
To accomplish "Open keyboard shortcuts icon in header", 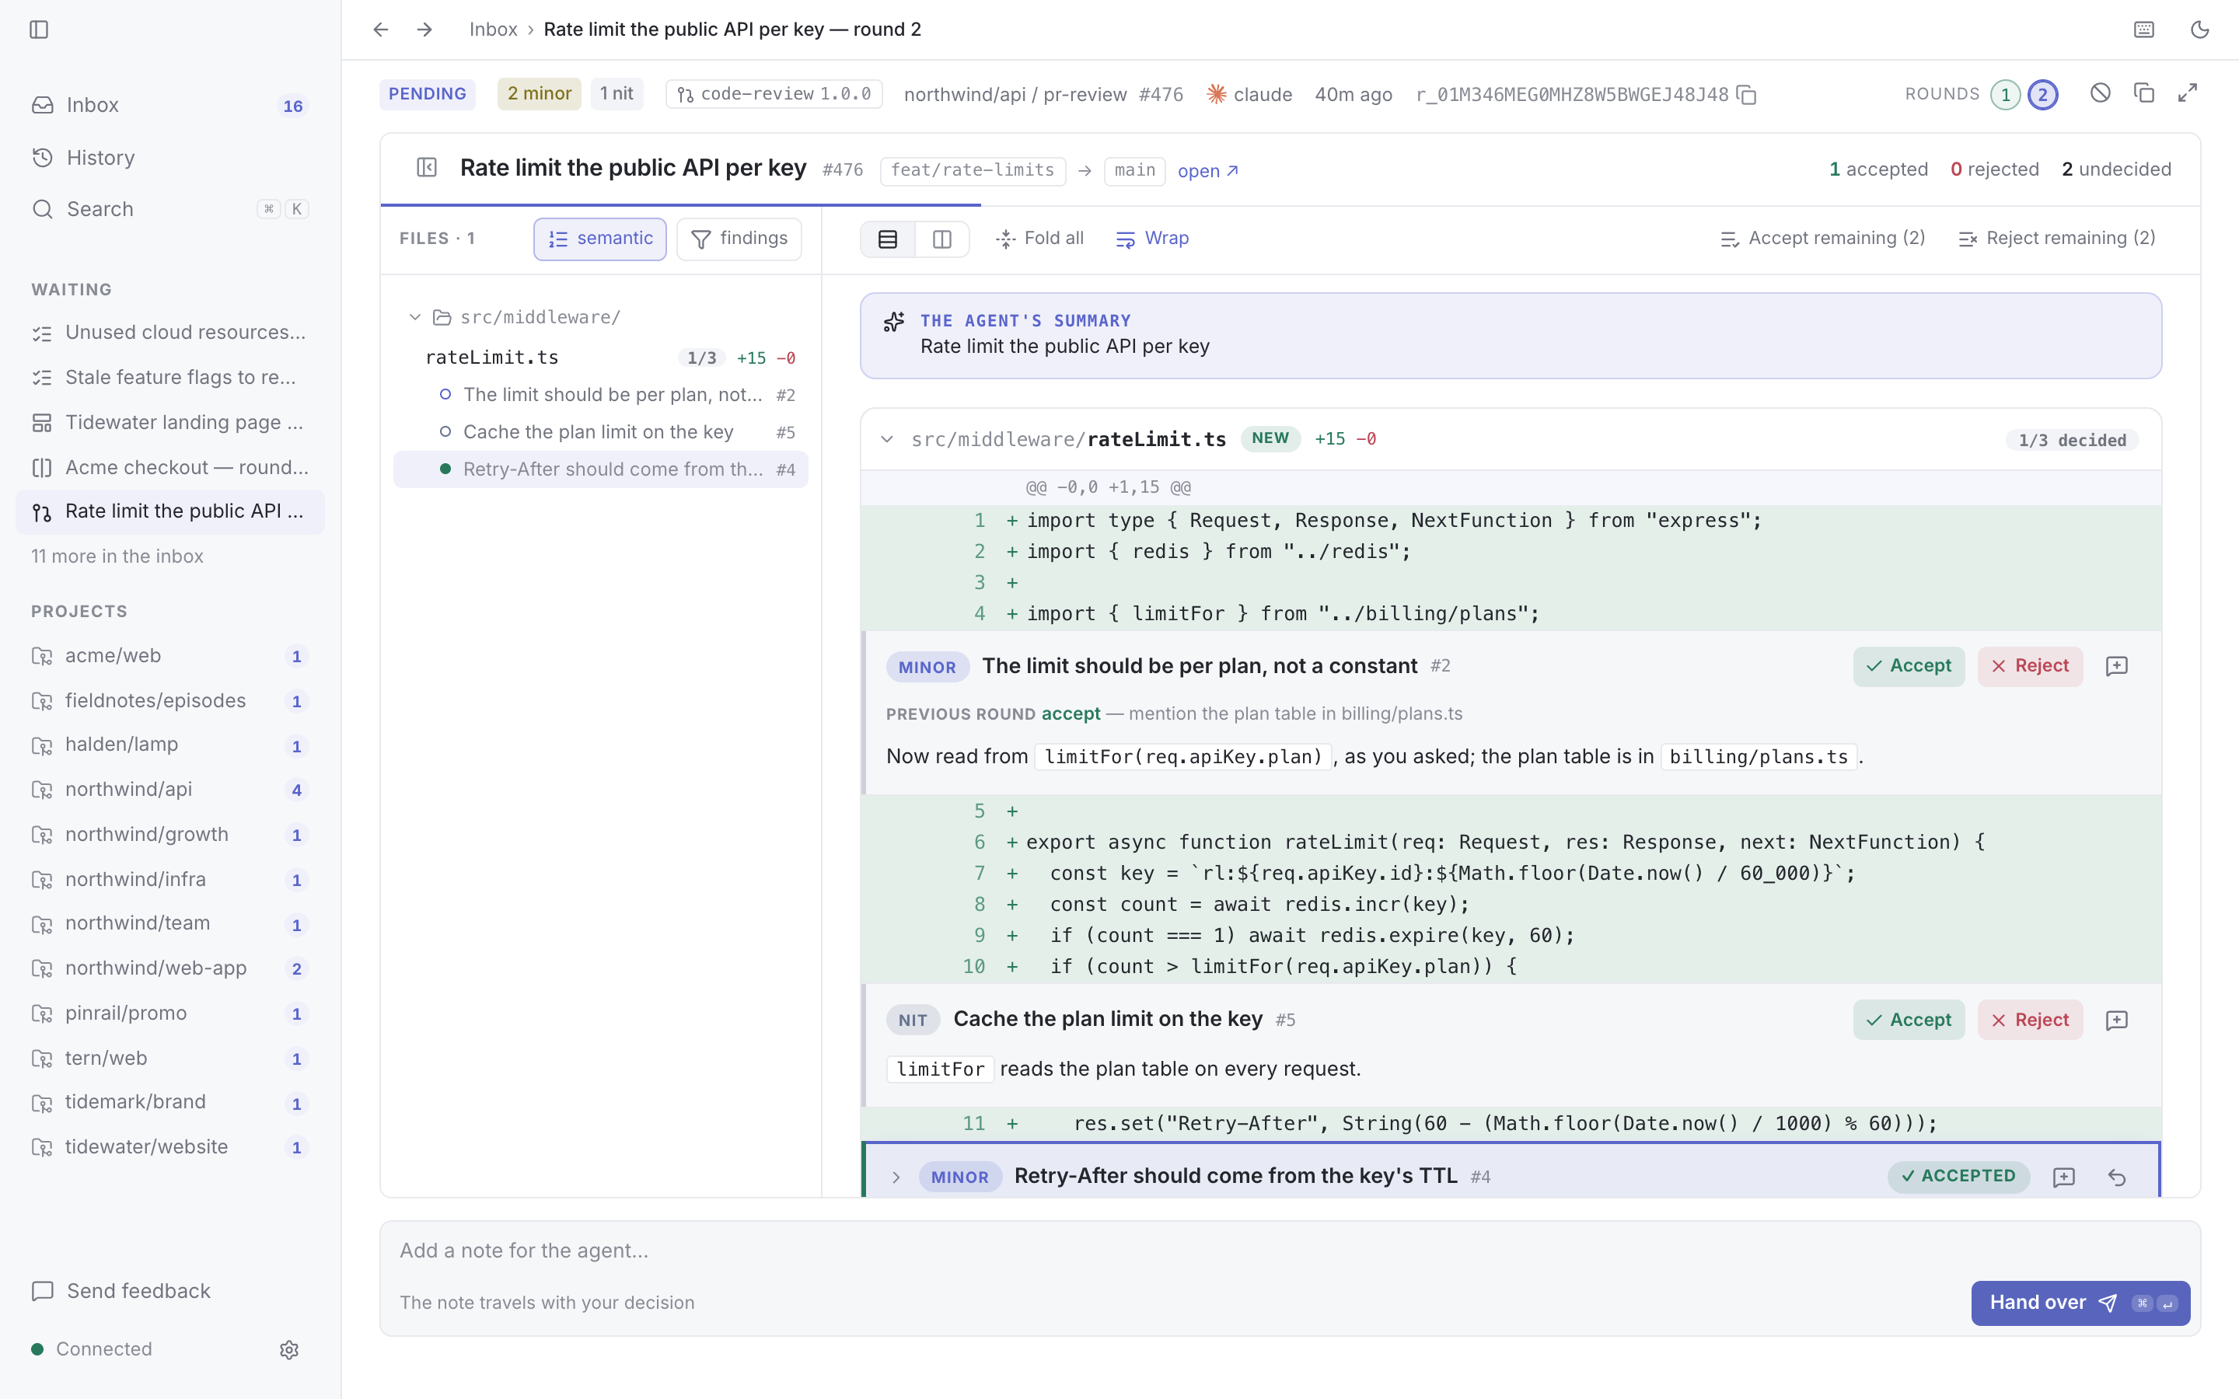I will pyautogui.click(x=2143, y=30).
